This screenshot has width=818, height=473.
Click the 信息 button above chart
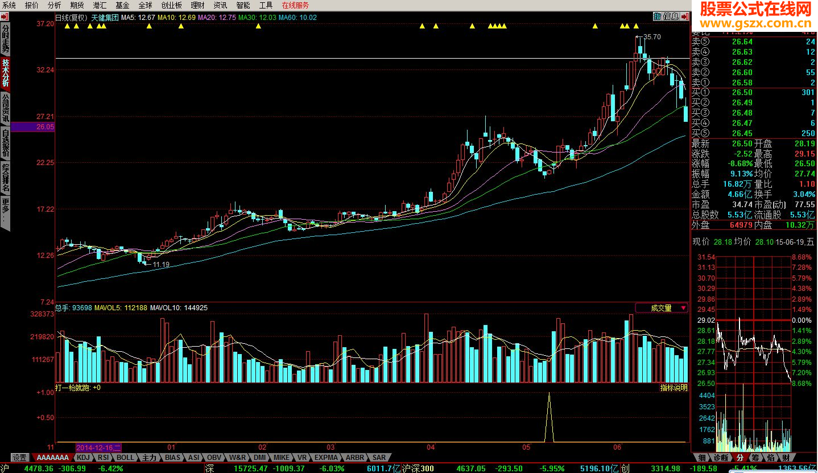pyautogui.click(x=671, y=17)
